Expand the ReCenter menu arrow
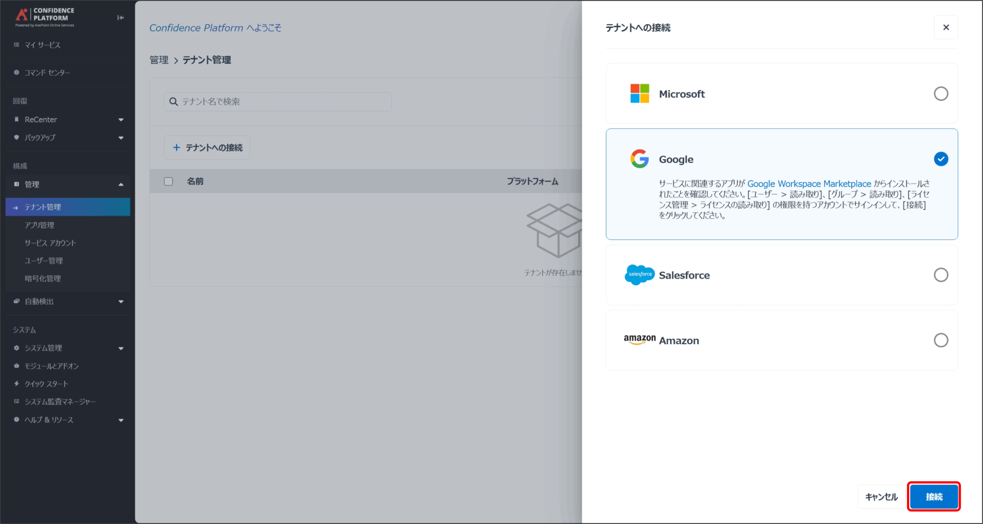This screenshot has height=524, width=983. 121,120
